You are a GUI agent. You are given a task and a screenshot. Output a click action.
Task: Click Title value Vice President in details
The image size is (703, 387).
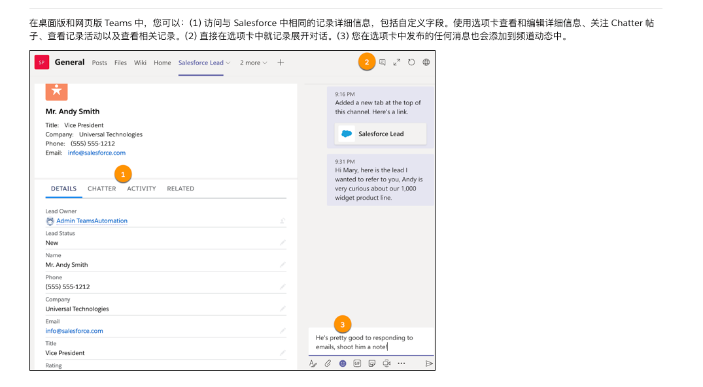pos(65,353)
